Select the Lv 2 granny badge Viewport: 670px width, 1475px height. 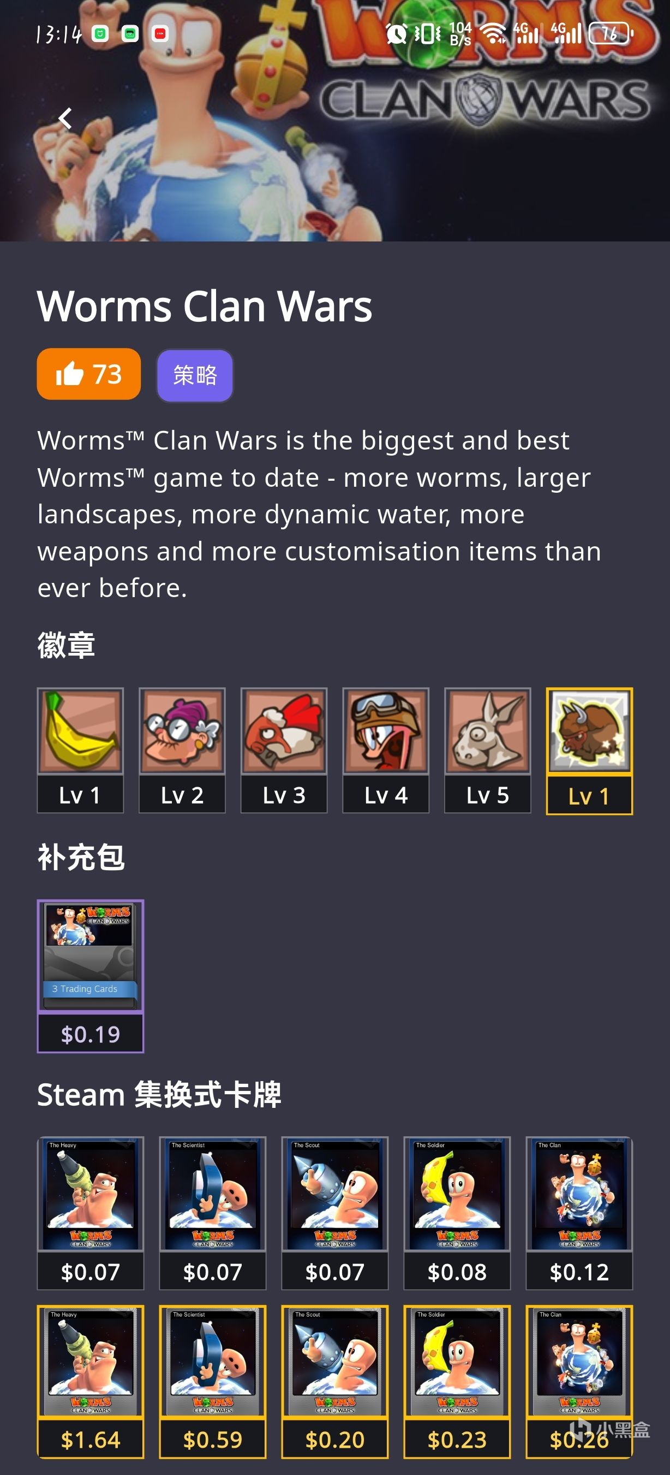click(x=182, y=750)
